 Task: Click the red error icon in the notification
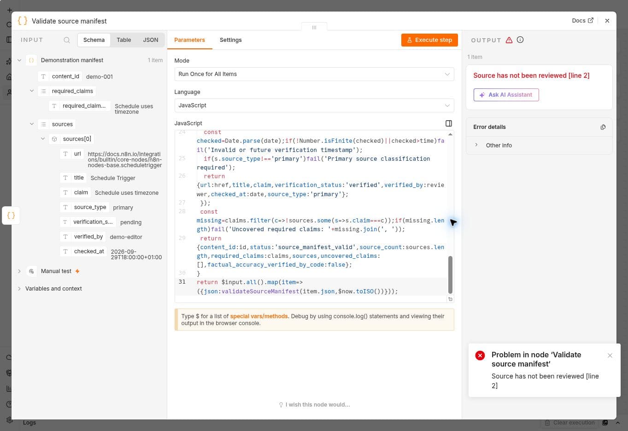coord(480,355)
